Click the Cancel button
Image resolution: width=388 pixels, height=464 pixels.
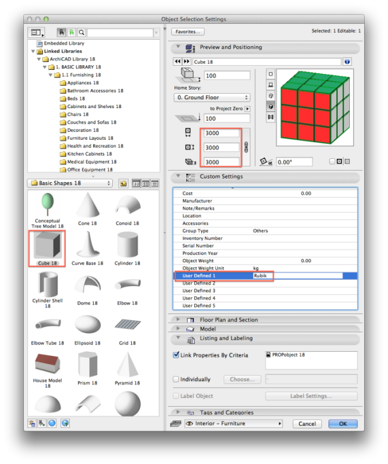(307, 424)
